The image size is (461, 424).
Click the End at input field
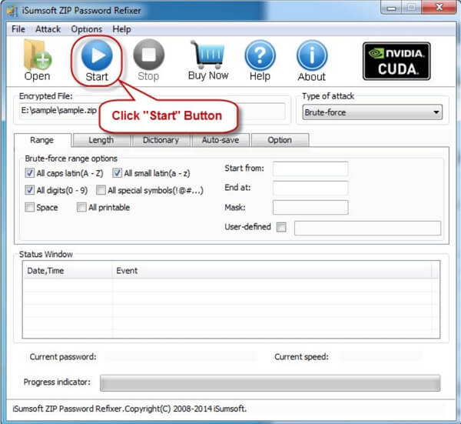tap(310, 189)
